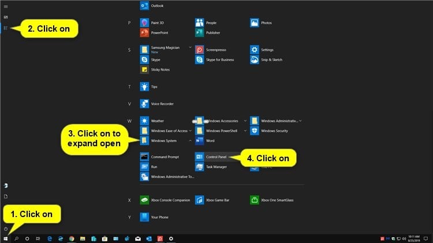Open the Documents shortcut in the sidebar

pos(6,196)
